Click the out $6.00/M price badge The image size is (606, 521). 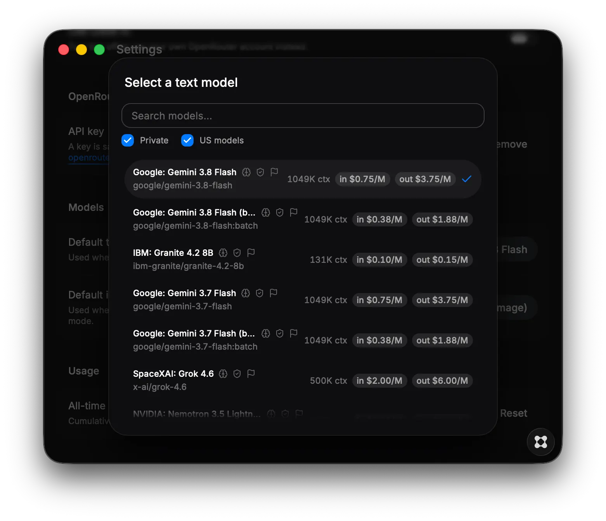point(442,381)
